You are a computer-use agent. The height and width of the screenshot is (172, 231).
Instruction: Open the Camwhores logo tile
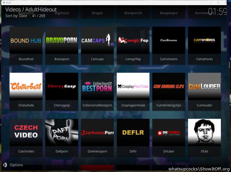point(204,40)
